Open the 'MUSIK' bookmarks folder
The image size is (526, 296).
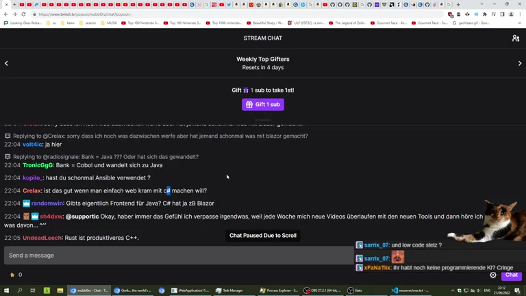(109, 23)
